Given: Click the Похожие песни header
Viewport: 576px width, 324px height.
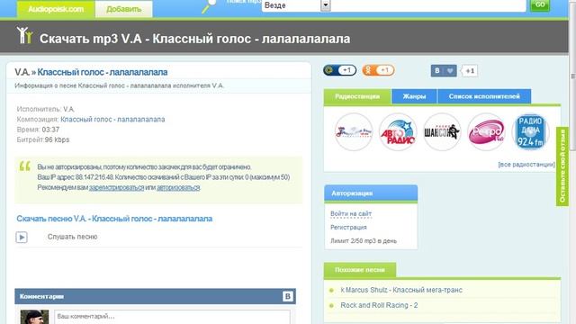Looking at the screenshot, I should [x=360, y=270].
